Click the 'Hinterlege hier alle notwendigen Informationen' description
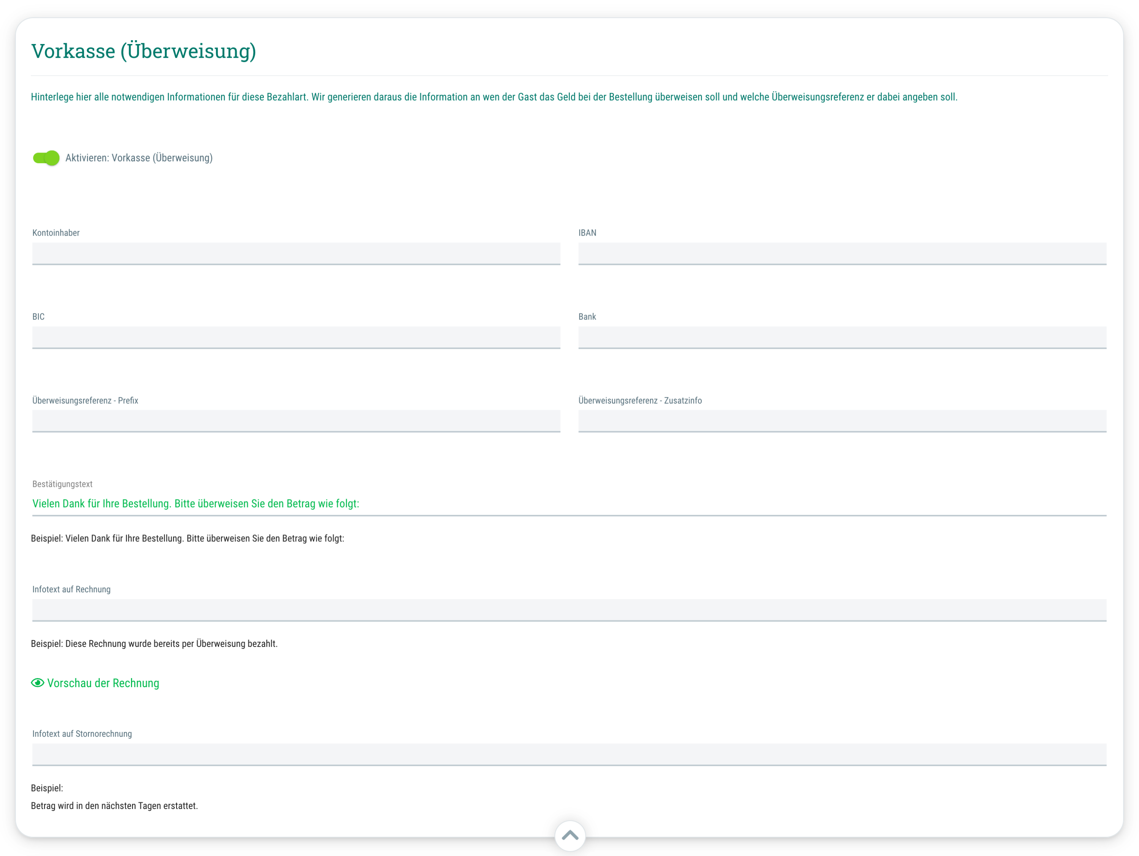Screen dimensions: 1139x856 click(494, 97)
